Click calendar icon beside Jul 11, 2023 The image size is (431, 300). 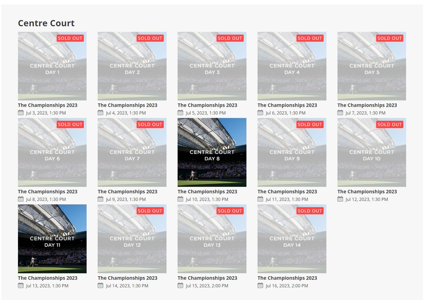260,199
